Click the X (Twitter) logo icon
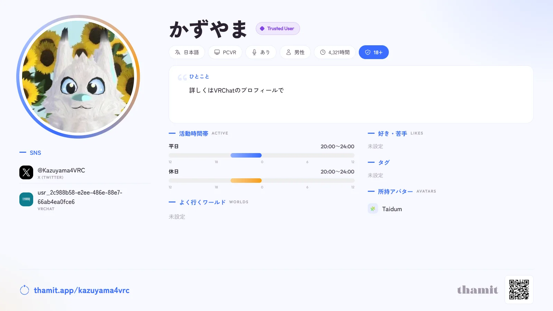 coord(26,172)
